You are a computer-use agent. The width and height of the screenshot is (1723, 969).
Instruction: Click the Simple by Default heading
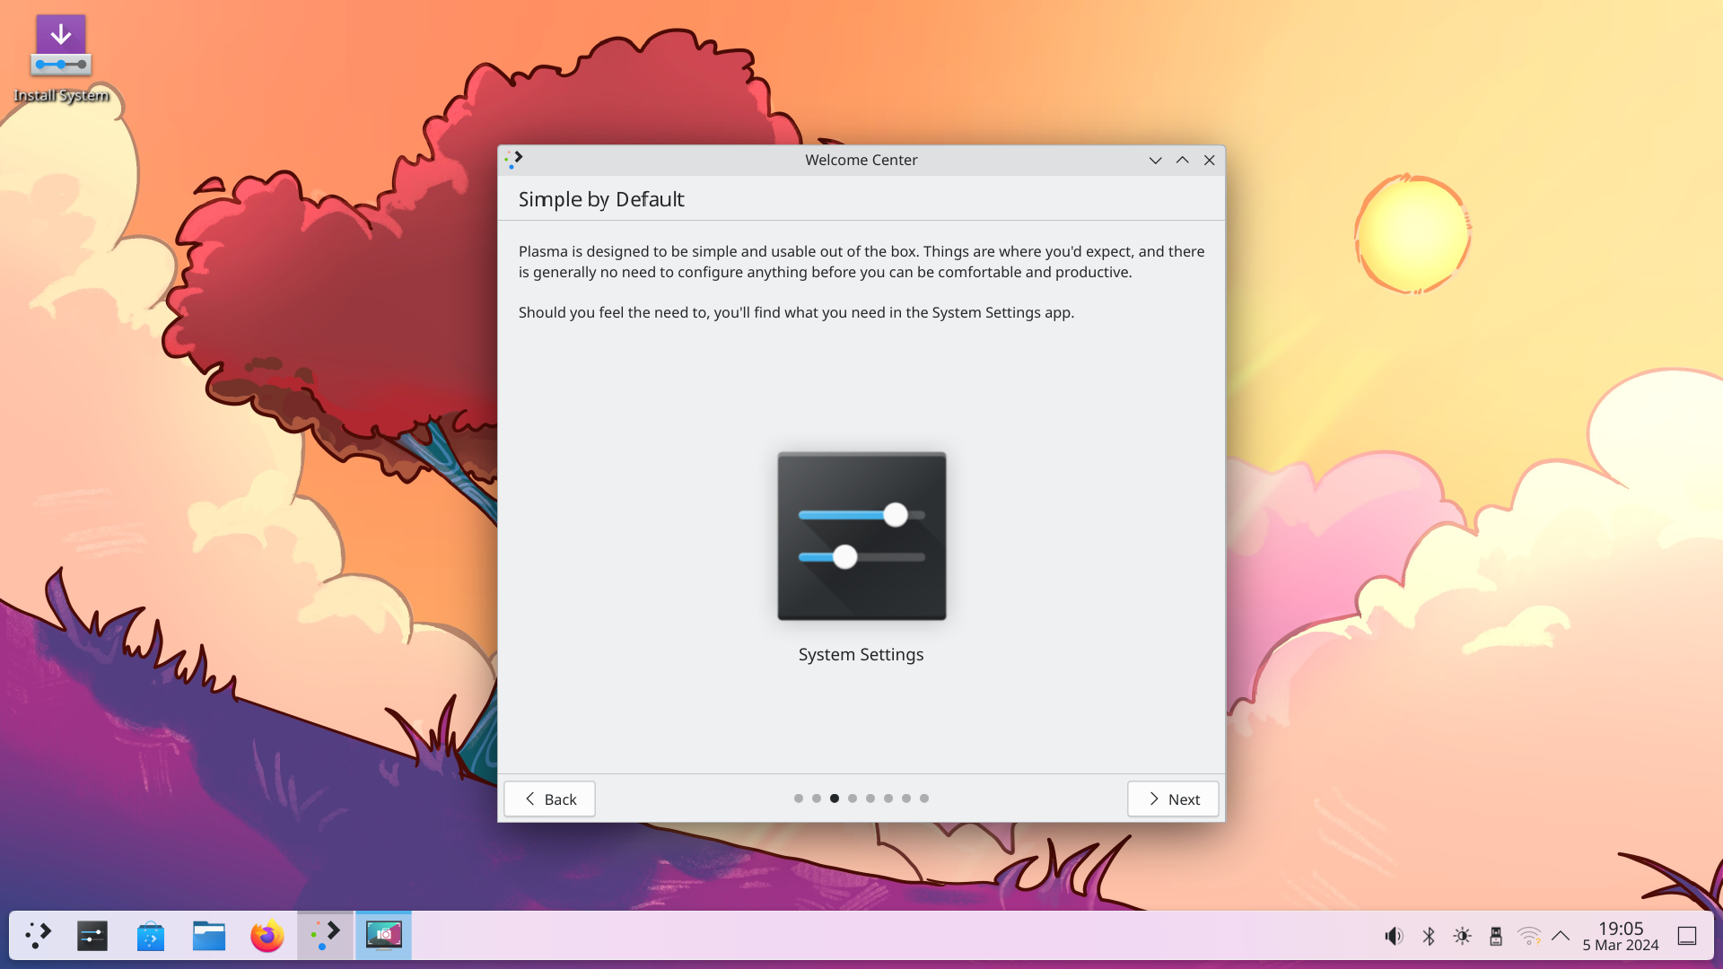(x=601, y=199)
